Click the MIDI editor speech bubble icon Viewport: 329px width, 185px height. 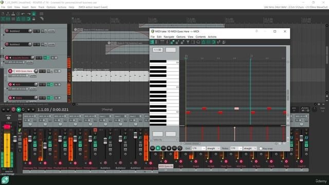pyautogui.click(x=198, y=42)
